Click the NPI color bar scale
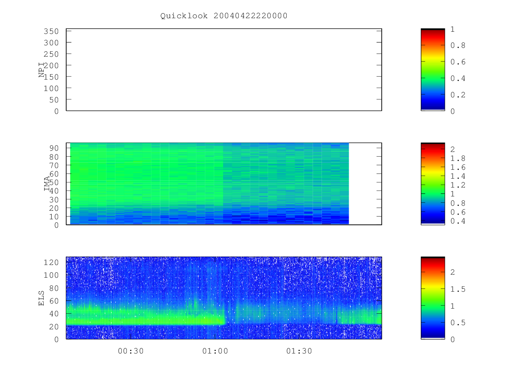 433,69
